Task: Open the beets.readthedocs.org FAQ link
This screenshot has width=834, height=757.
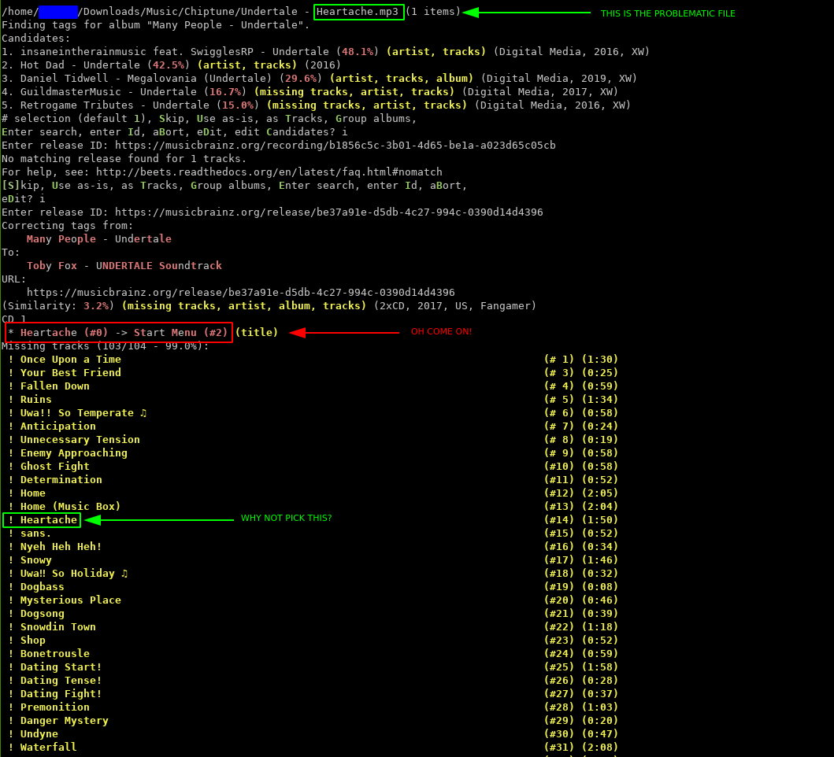Action: [269, 172]
